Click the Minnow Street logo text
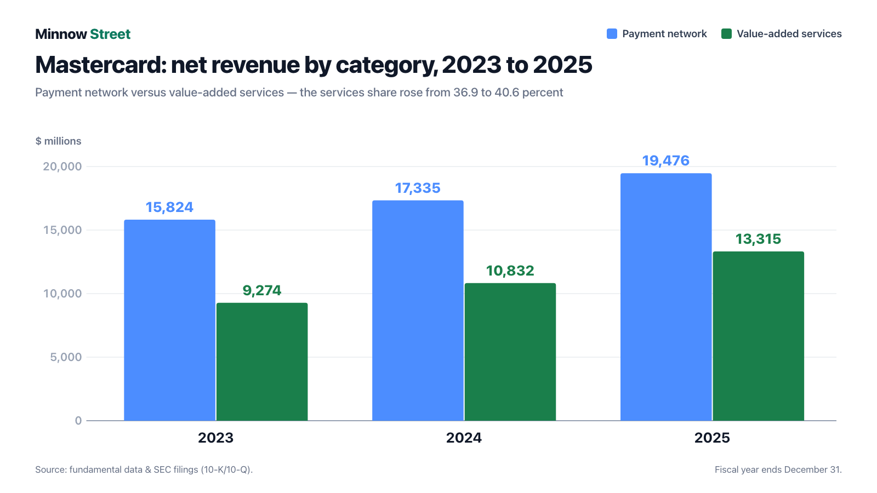Screen dimensions: 877x493 pos(83,34)
